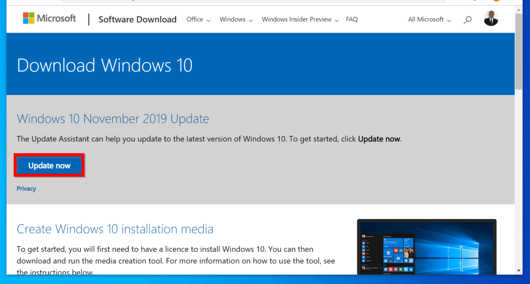
Task: Expand the All Microsoft menu
Action: pyautogui.click(x=429, y=20)
